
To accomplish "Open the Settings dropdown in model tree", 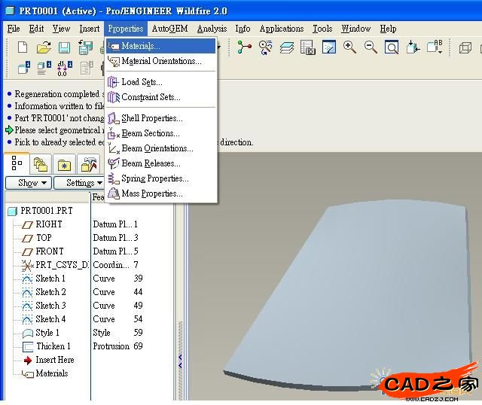I will tap(81, 183).
